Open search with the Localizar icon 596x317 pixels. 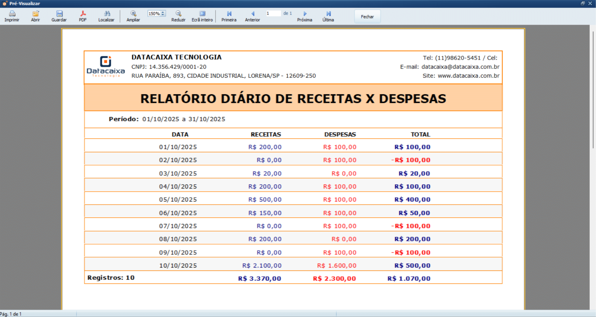point(106,16)
